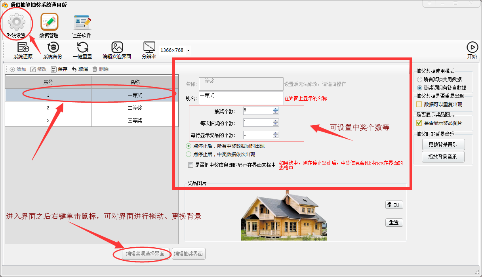Click 编辑抽奖界面 button
This screenshot has width=482, height=277.
click(189, 254)
